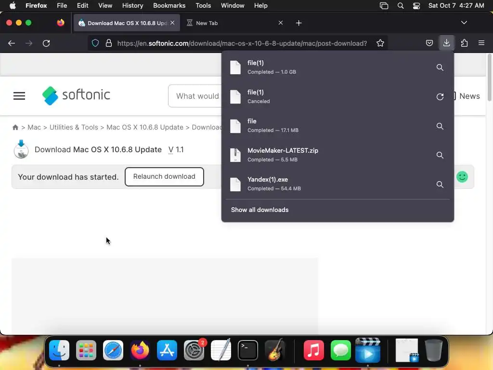Open the Pocket save button
The image size is (493, 370).
coord(429,43)
